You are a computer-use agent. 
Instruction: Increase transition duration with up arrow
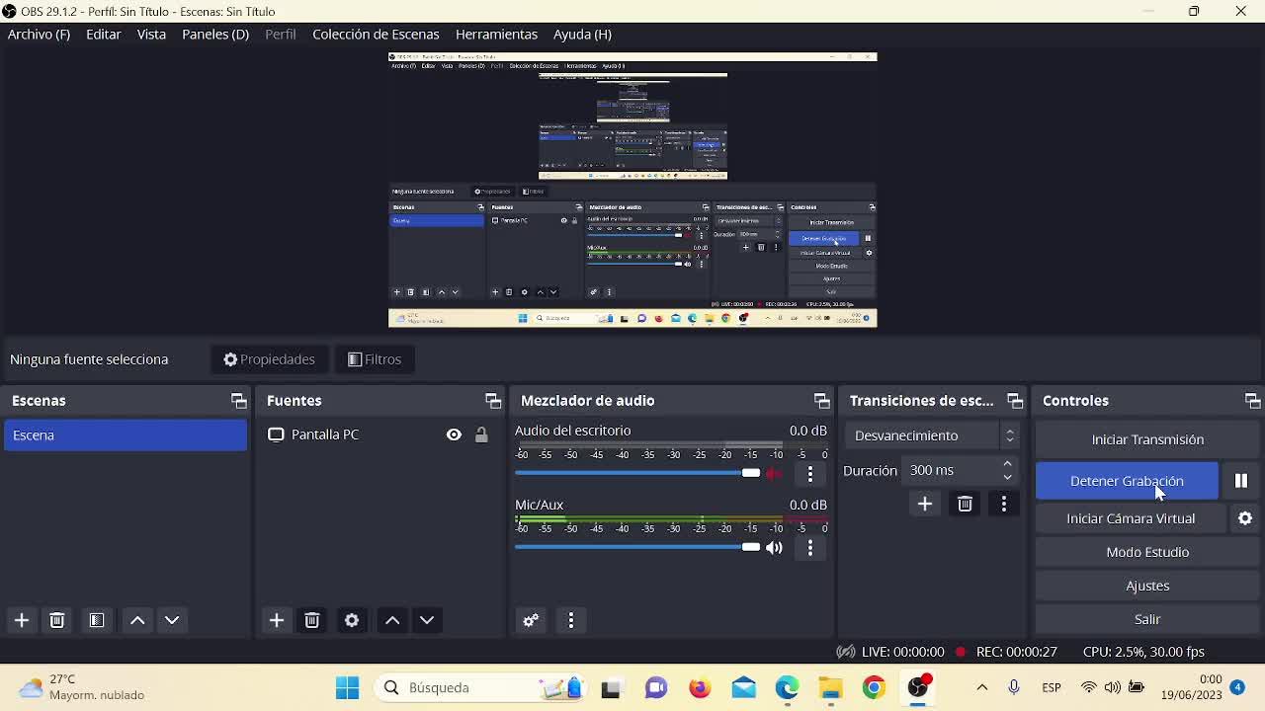click(1007, 464)
